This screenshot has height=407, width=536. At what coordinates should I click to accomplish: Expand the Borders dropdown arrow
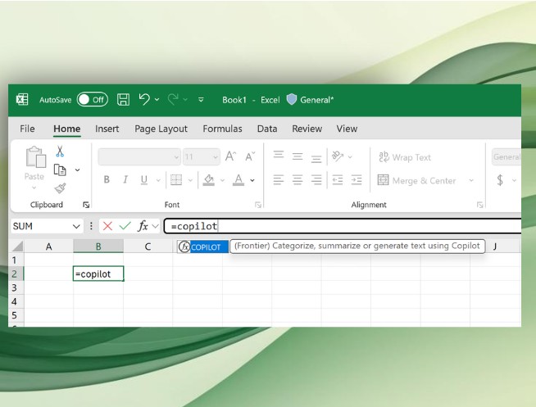190,180
